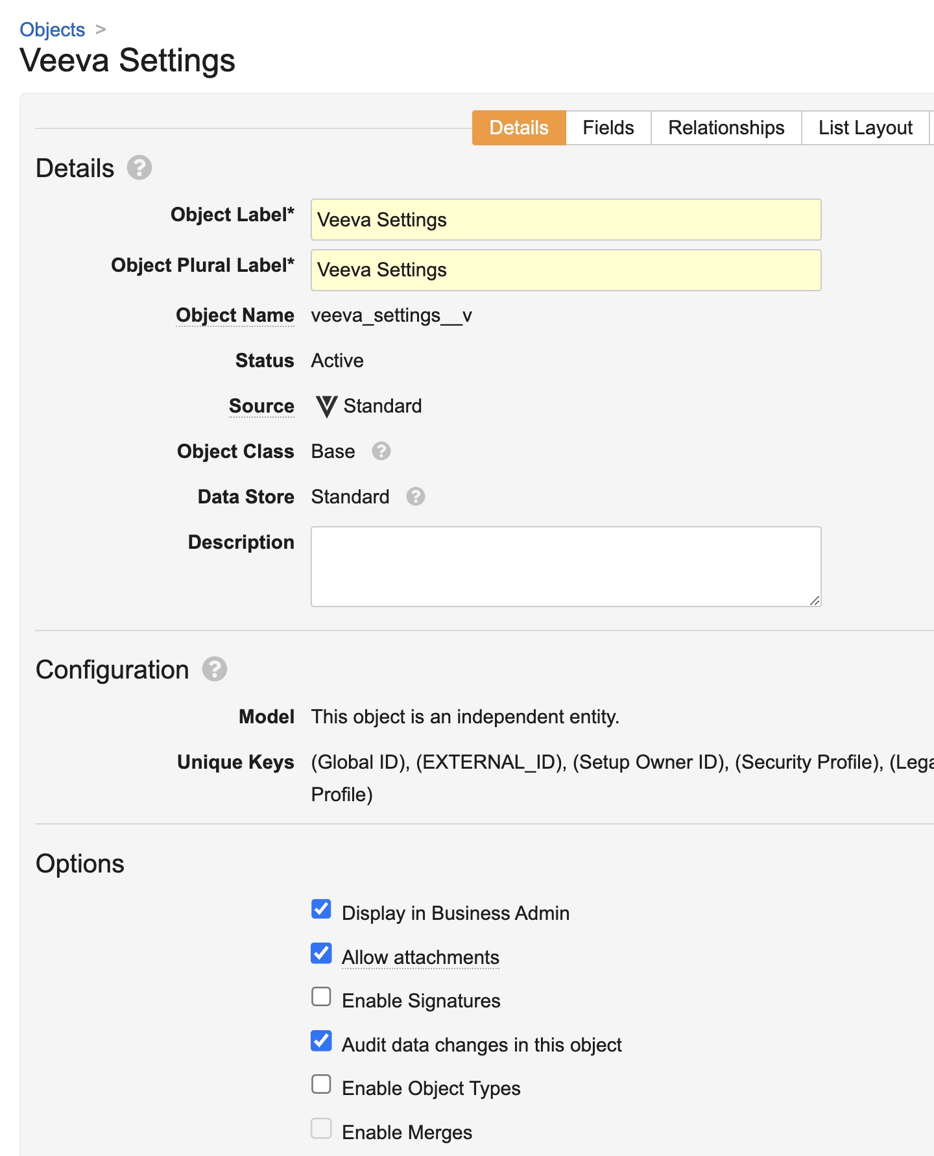Click into the Object Label field
The image size is (934, 1156).
tap(566, 220)
